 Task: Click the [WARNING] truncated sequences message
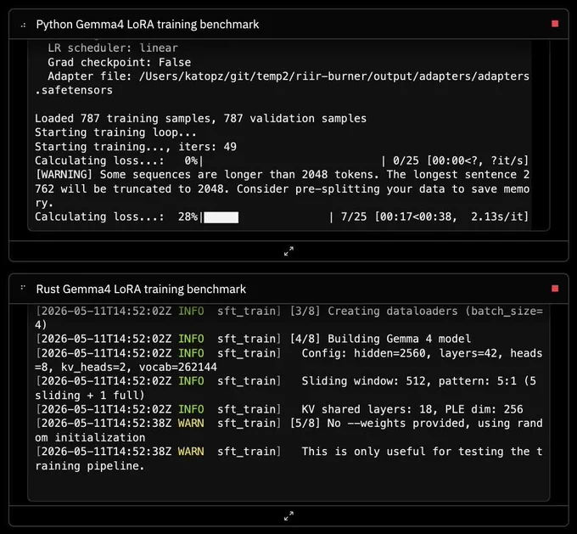click(x=283, y=188)
